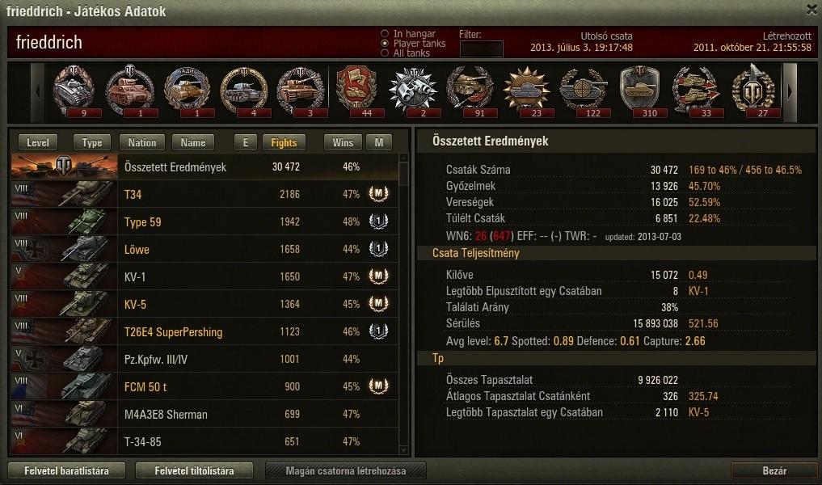
Task: Click the crosshair sniper medal with 122
Action: pos(583,91)
